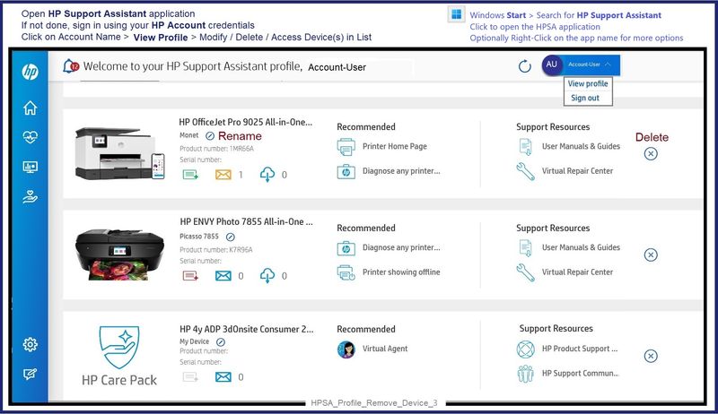Click HP 4y ADP 3dOnsite Consumer title
The height and width of the screenshot is (414, 718).
(x=247, y=329)
